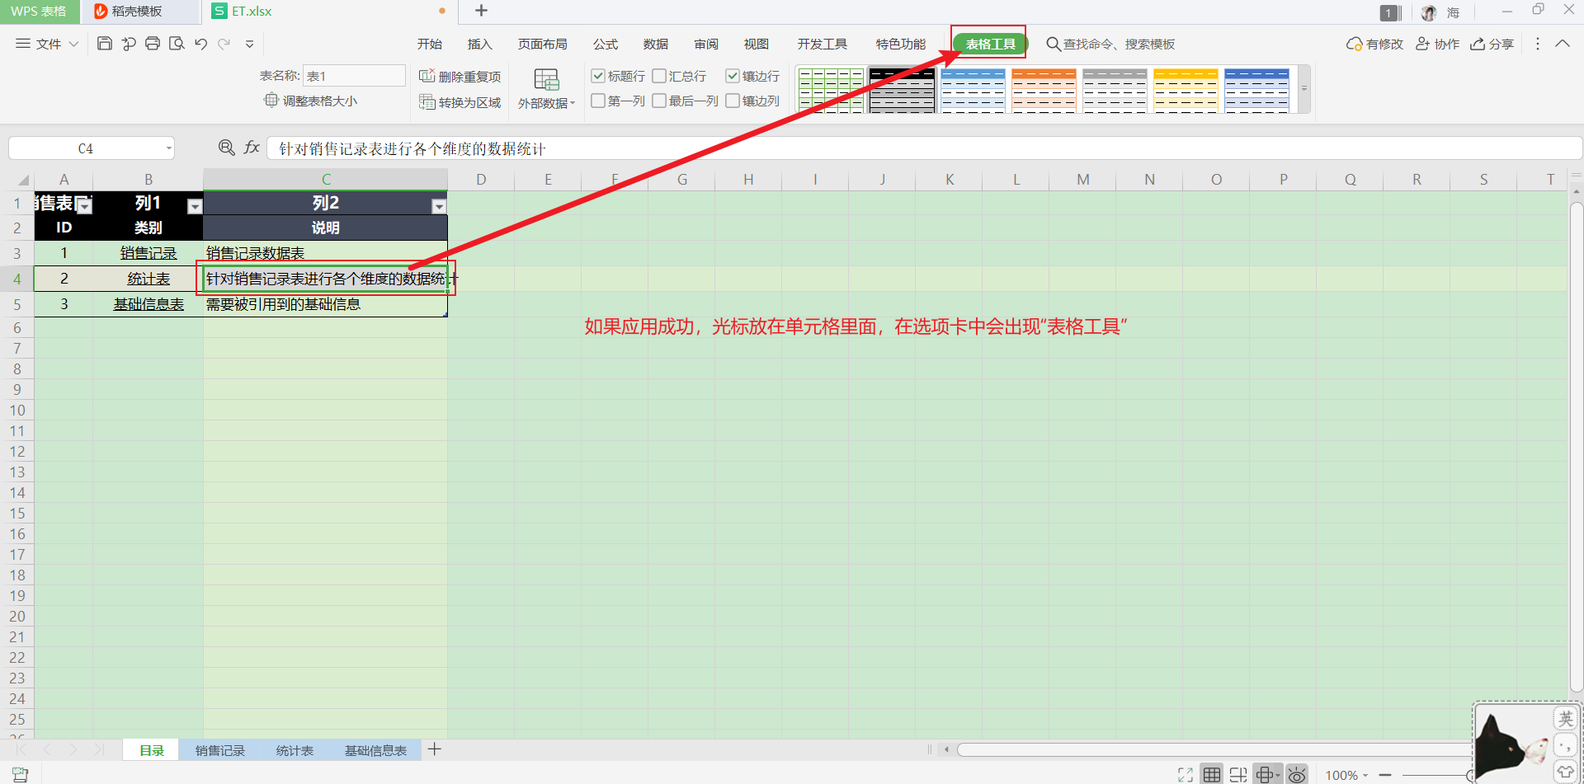Click the save icon in quick toolbar

pos(105,44)
